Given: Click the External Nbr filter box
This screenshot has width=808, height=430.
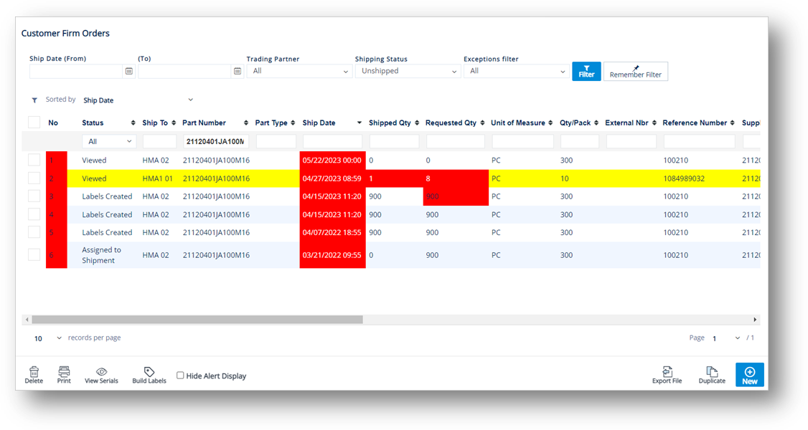Looking at the screenshot, I should (631, 141).
